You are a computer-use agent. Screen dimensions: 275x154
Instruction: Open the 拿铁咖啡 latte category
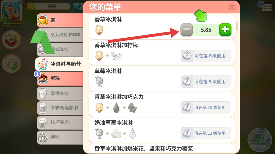click(x=60, y=94)
